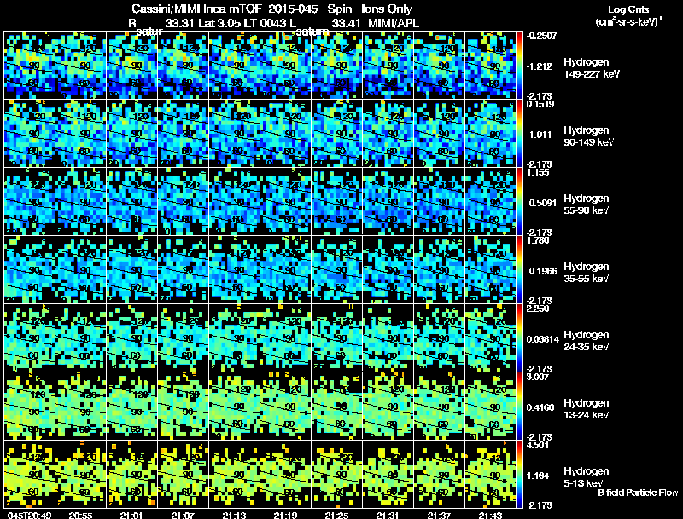This screenshot has height=519, width=683.
Task: Click the Hydrogen 24-35 keV color bar
Action: (x=519, y=338)
